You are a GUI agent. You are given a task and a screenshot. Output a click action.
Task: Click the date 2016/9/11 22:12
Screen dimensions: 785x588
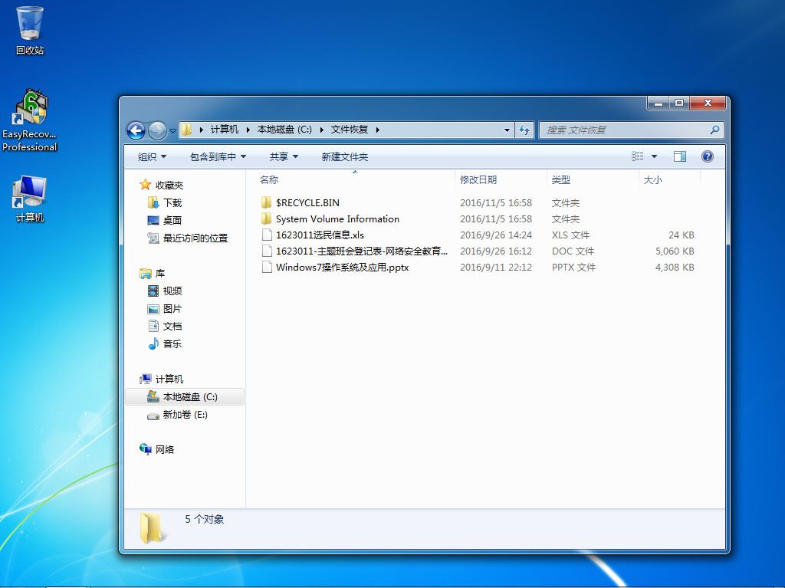[x=496, y=267]
